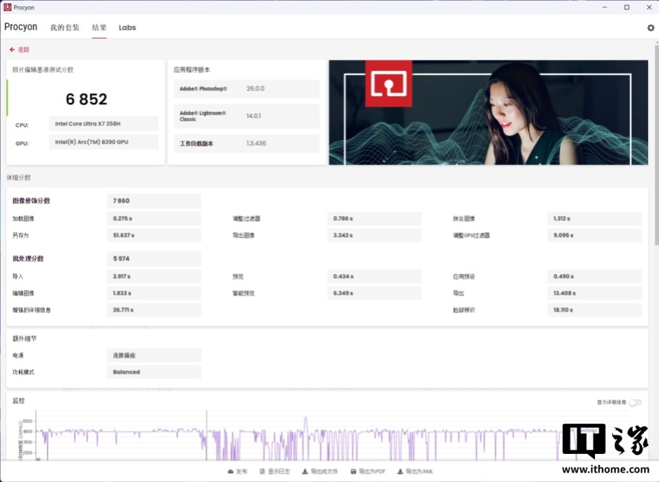Click the Balanced power mode field
This screenshot has height=482, width=659.
click(x=154, y=372)
